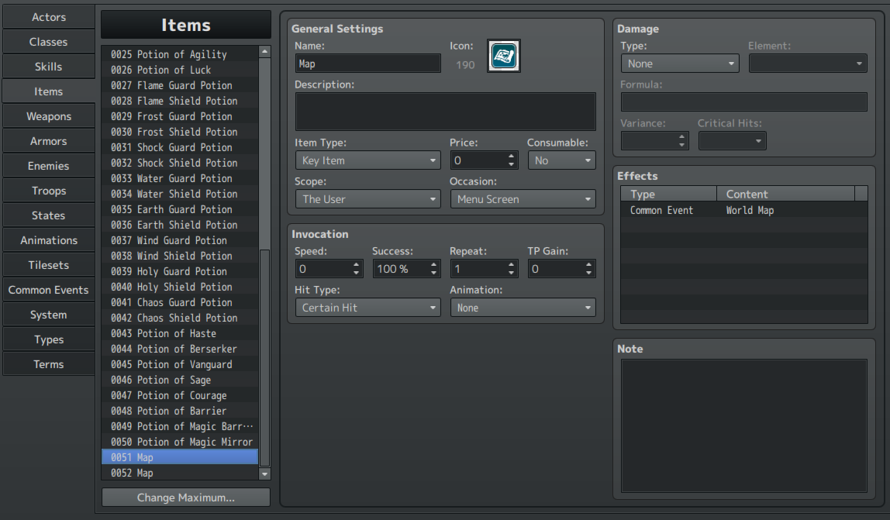The height and width of the screenshot is (520, 890).
Task: Open the Occasion dropdown showing Menu Screen
Action: click(x=523, y=199)
